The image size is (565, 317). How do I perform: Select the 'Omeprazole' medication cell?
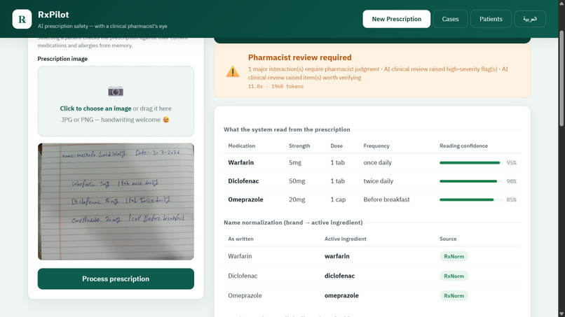[x=245, y=199]
